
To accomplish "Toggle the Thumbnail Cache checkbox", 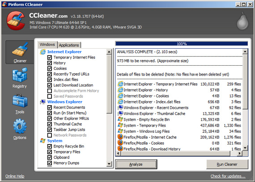I will point(50,124).
